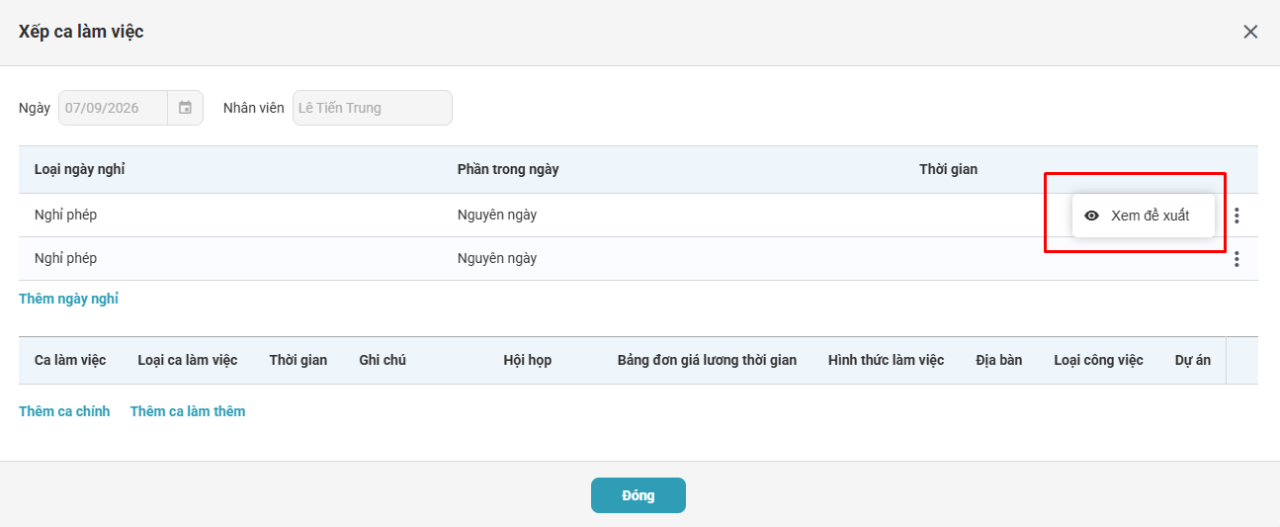Screen dimensions: 1280x527
Task: Click the Ca làm việc column header
Action: [x=70, y=360]
